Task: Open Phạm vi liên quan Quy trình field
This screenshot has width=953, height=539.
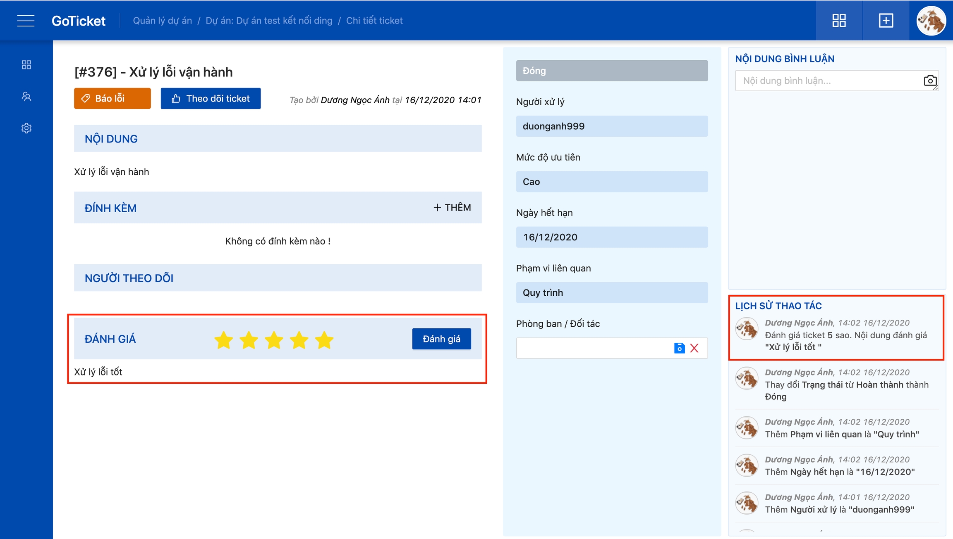Action: [x=612, y=293]
